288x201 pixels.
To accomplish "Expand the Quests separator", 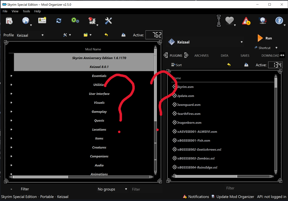I will (11, 121).
